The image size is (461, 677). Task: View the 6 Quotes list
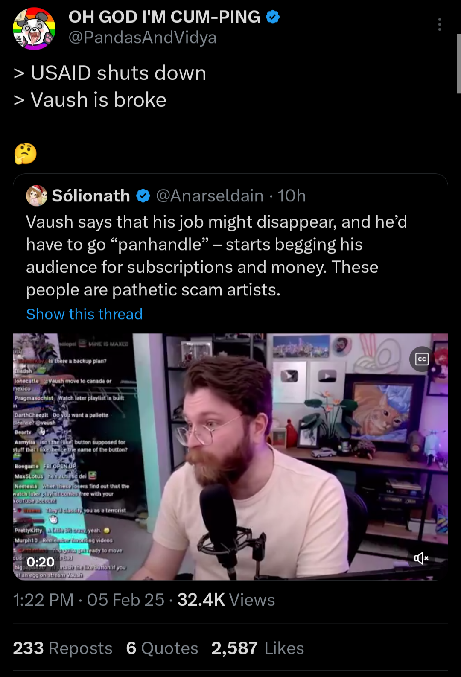coord(162,648)
